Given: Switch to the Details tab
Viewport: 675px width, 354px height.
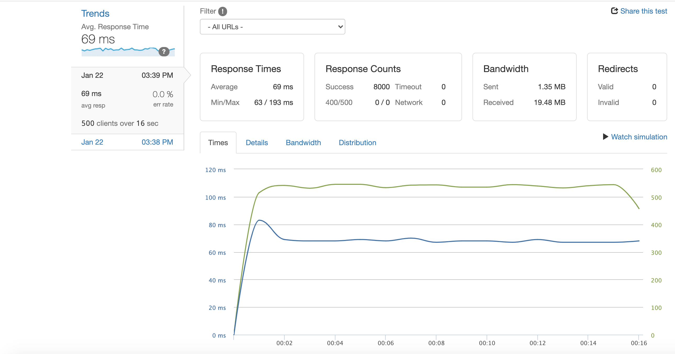Looking at the screenshot, I should pos(257,143).
